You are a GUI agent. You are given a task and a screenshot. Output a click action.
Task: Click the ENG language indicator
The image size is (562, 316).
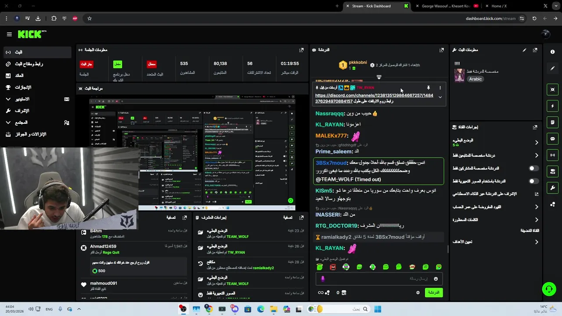pos(49,309)
